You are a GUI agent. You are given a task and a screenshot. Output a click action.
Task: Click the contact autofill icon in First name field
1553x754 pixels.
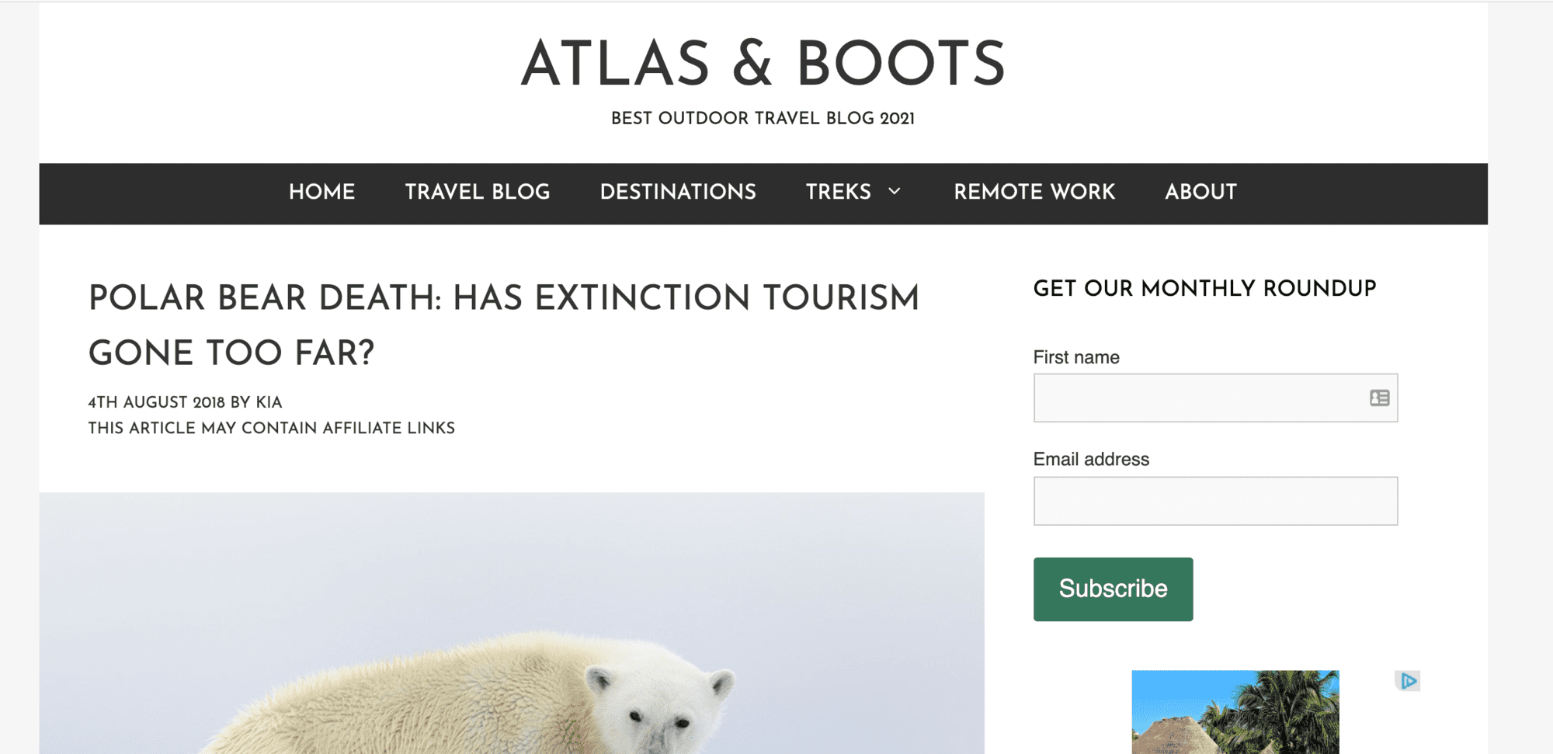(1379, 398)
